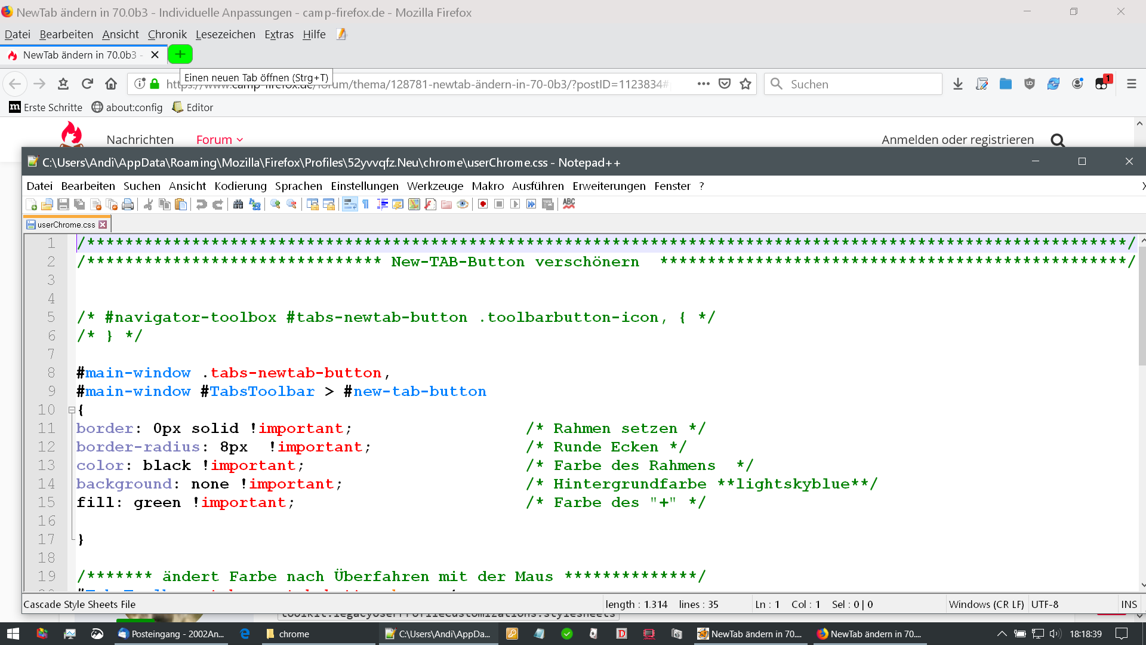The height and width of the screenshot is (645, 1146).
Task: Click the ABC spell check icon
Action: click(x=569, y=204)
